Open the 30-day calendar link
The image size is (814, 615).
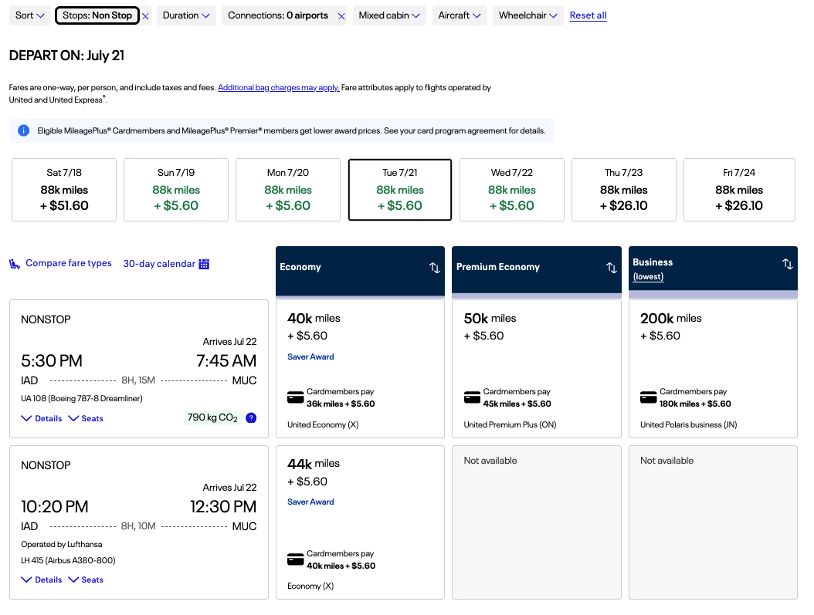[159, 264]
